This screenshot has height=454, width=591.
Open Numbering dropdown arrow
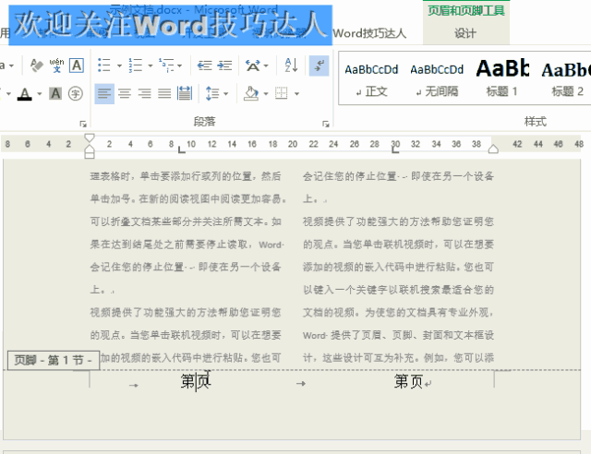pos(150,66)
